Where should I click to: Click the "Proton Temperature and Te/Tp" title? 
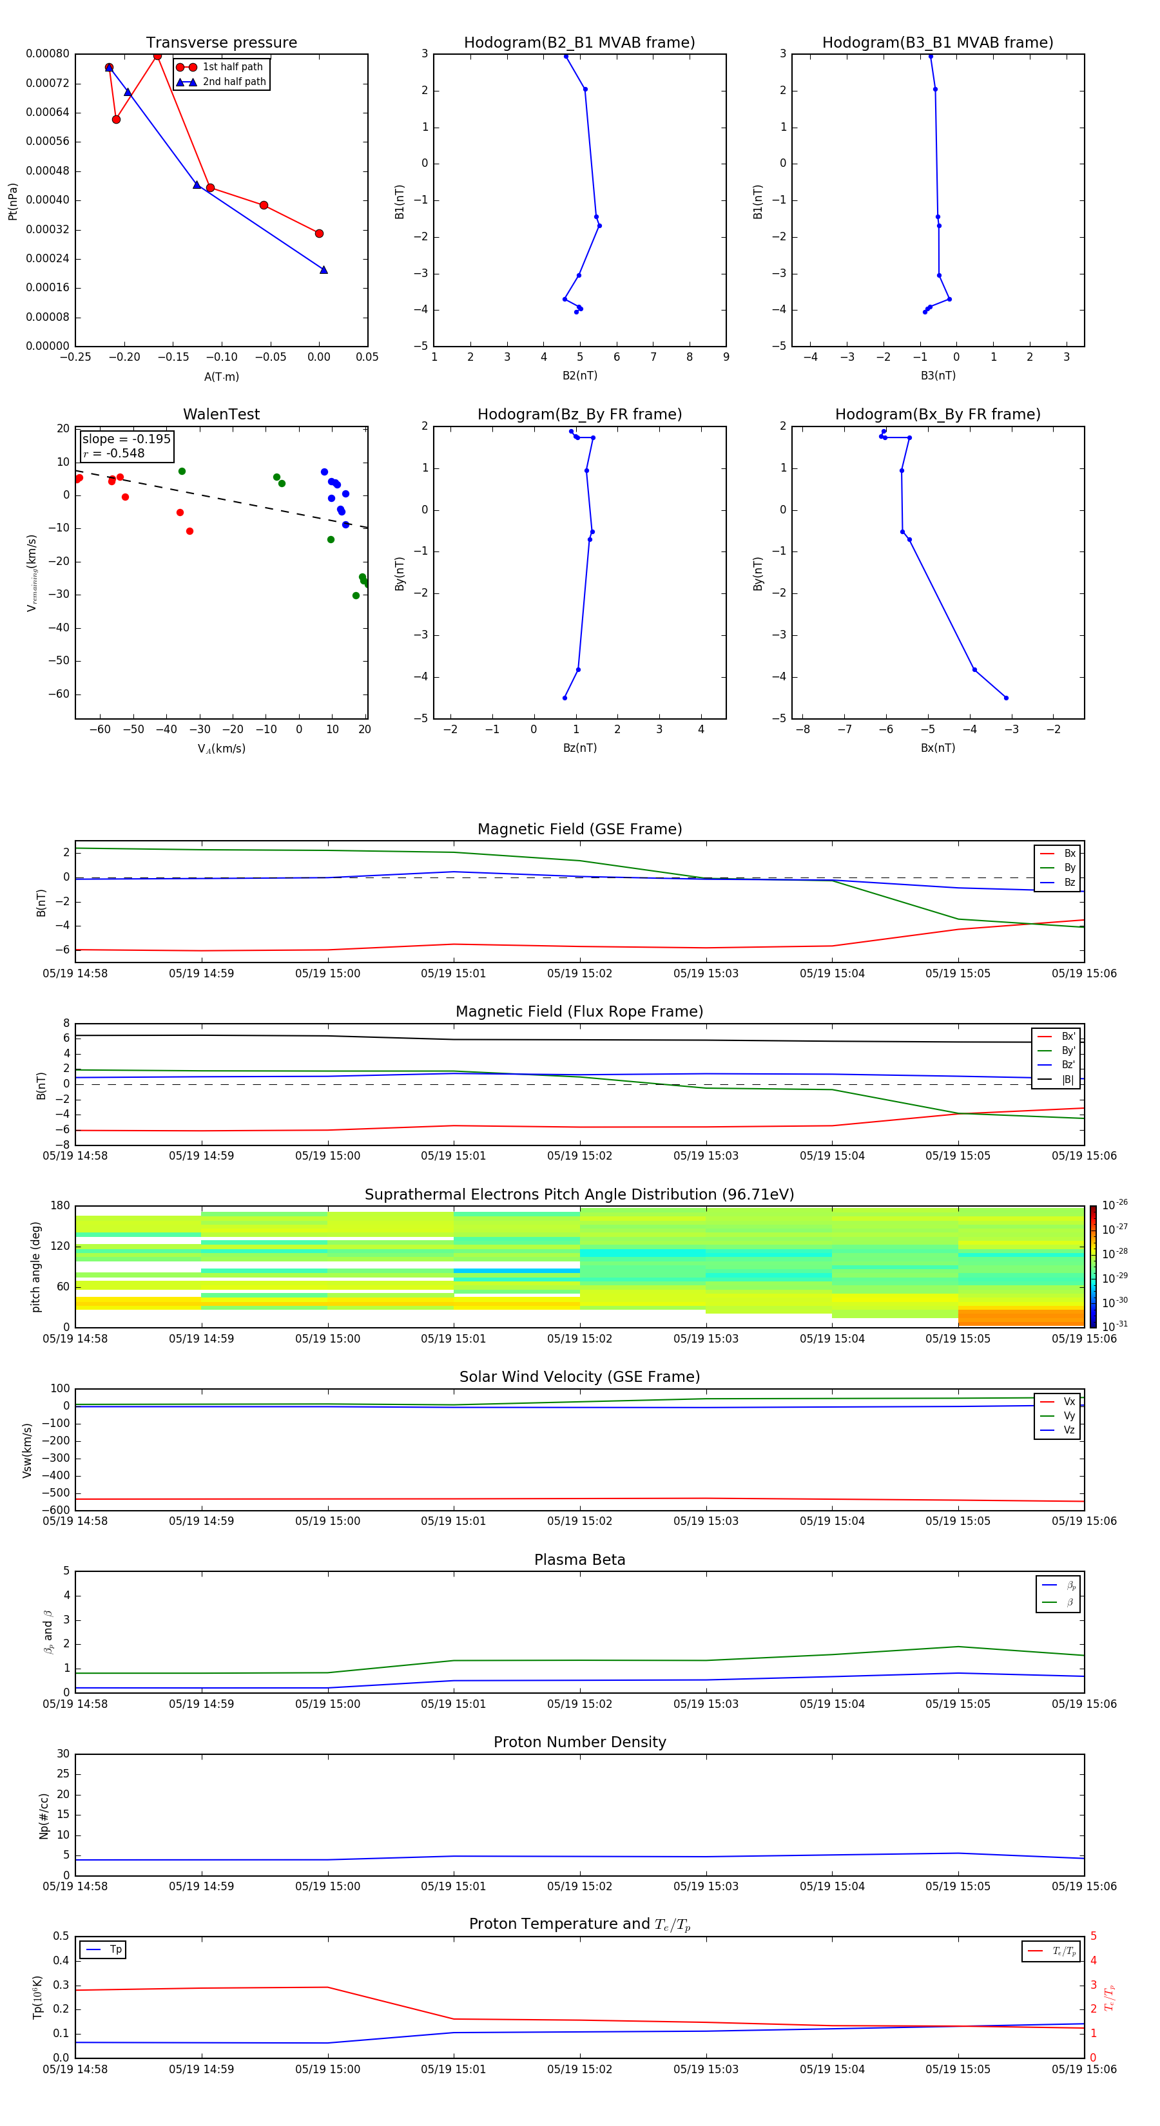click(x=579, y=1924)
